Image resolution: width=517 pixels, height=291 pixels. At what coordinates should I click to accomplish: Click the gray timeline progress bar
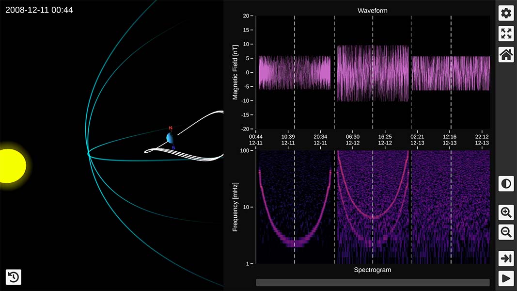click(x=373, y=282)
